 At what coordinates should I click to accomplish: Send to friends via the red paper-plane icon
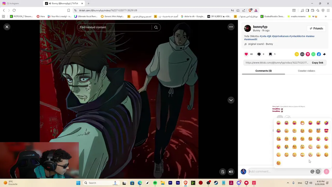click(x=308, y=54)
